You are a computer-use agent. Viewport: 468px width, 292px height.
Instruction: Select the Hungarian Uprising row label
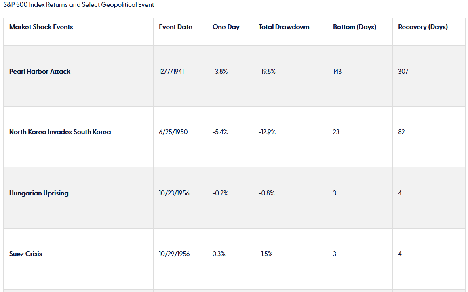pyautogui.click(x=39, y=193)
